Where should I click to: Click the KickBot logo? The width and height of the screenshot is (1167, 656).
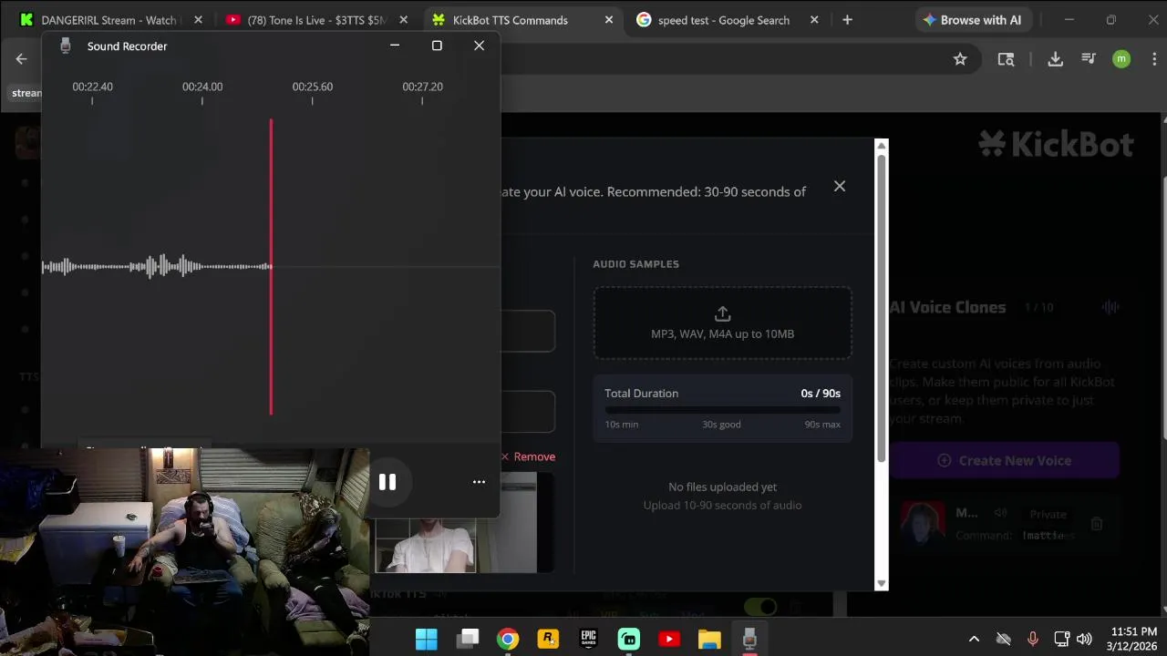(x=1056, y=144)
